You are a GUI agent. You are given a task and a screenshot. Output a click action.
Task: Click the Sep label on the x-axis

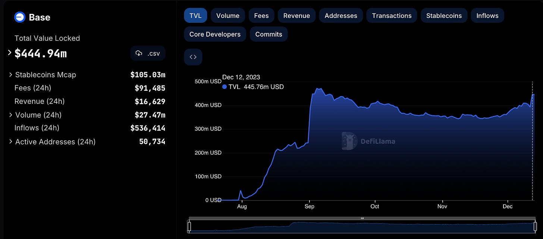click(x=310, y=206)
